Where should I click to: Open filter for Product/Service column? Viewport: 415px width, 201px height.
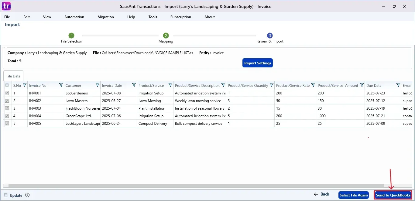[x=170, y=85]
